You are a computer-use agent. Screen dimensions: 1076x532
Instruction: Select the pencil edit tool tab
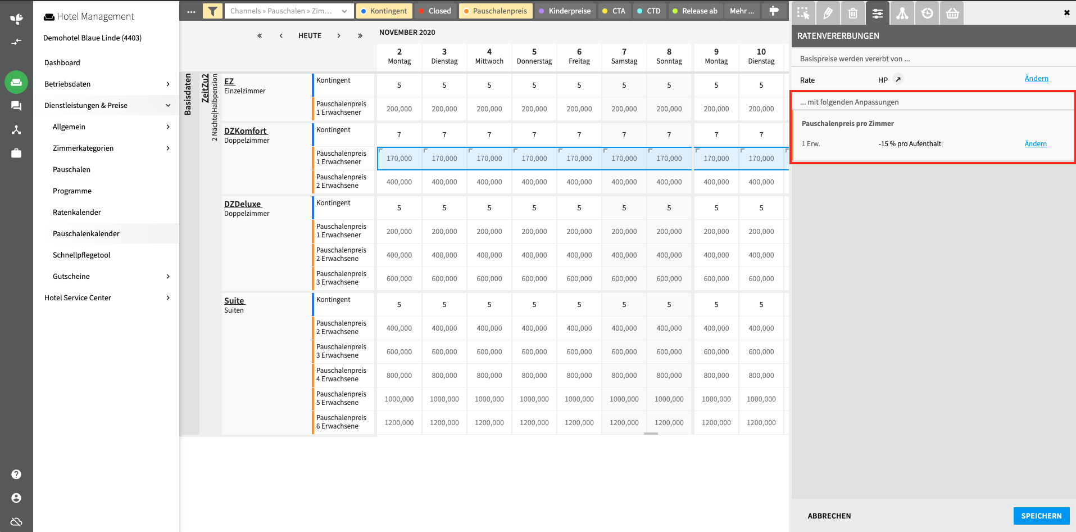point(828,13)
